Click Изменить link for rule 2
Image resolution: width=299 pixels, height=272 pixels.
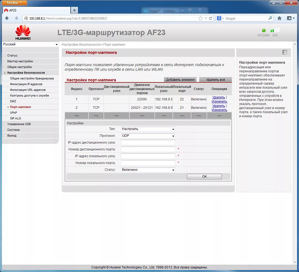[x=219, y=110]
